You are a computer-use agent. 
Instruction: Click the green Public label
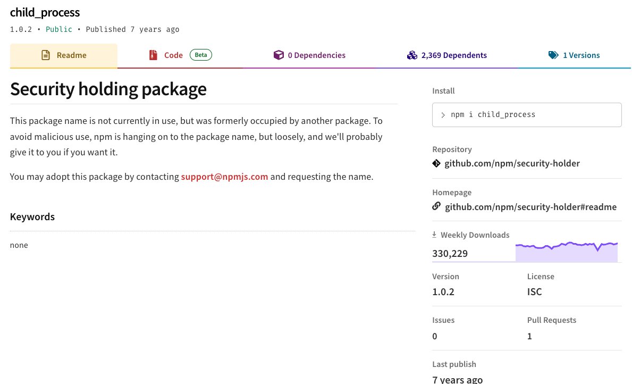click(59, 29)
